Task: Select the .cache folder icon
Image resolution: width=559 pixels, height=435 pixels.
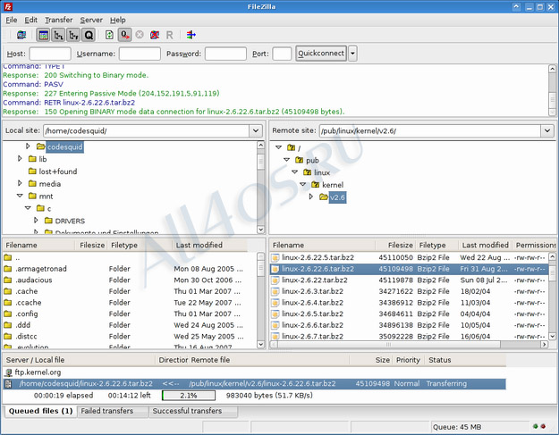Action: [x=8, y=291]
